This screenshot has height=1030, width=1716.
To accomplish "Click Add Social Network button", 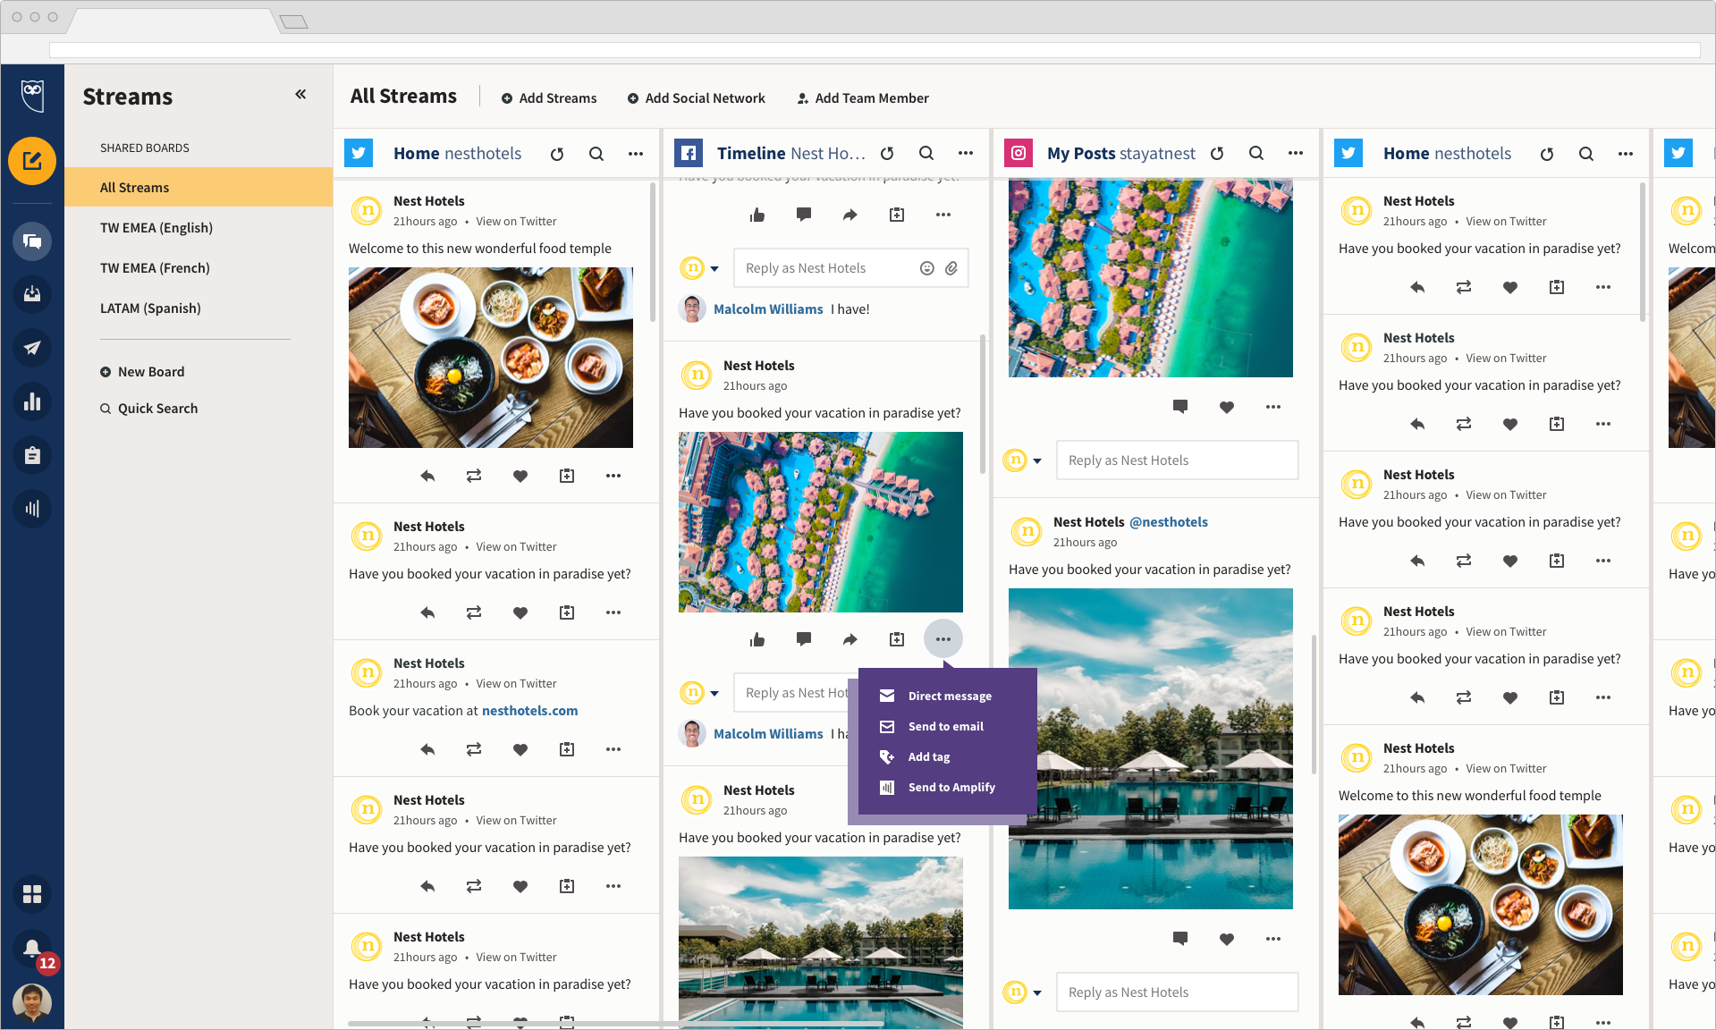I will click(696, 98).
